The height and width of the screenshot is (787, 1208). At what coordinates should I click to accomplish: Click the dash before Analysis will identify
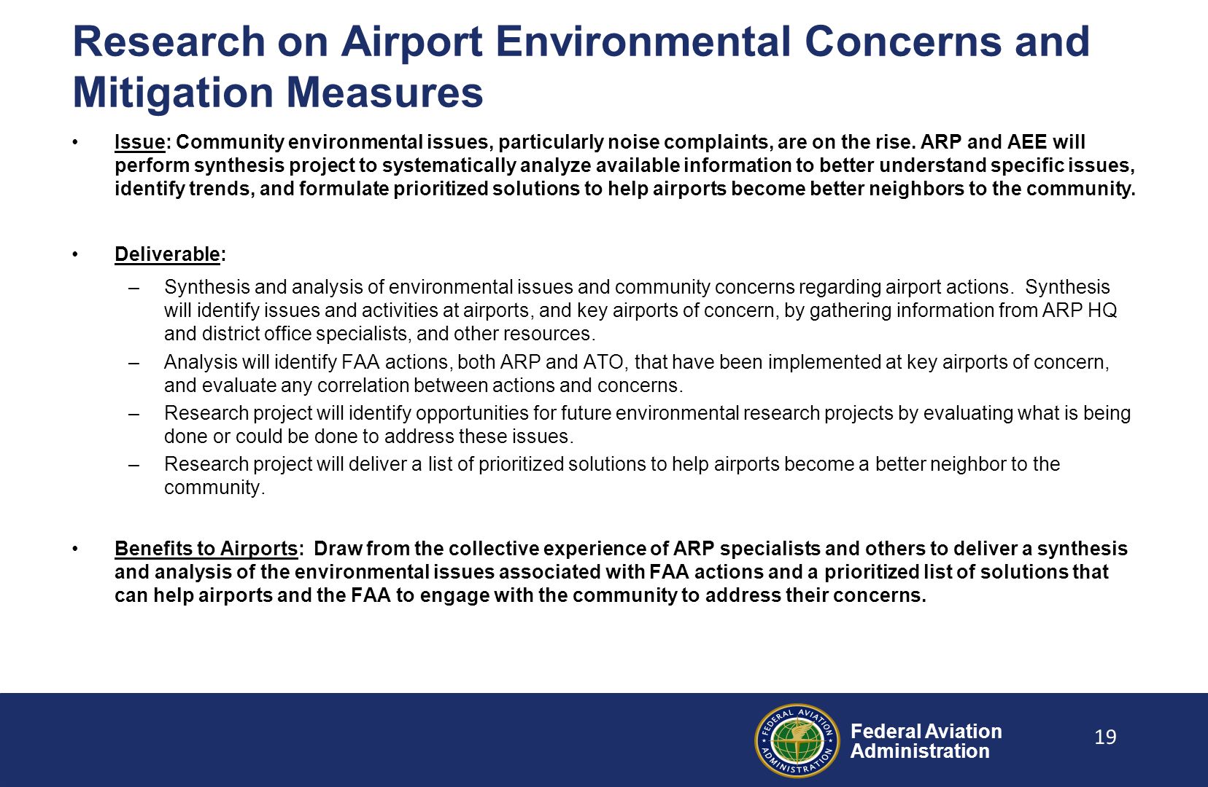click(x=133, y=363)
